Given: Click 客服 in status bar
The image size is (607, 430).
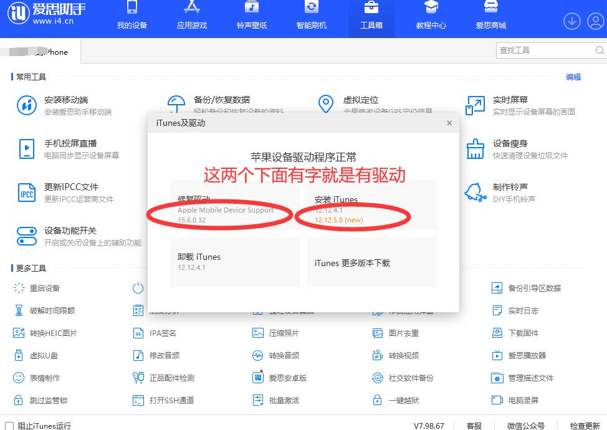Looking at the screenshot, I should click(474, 426).
